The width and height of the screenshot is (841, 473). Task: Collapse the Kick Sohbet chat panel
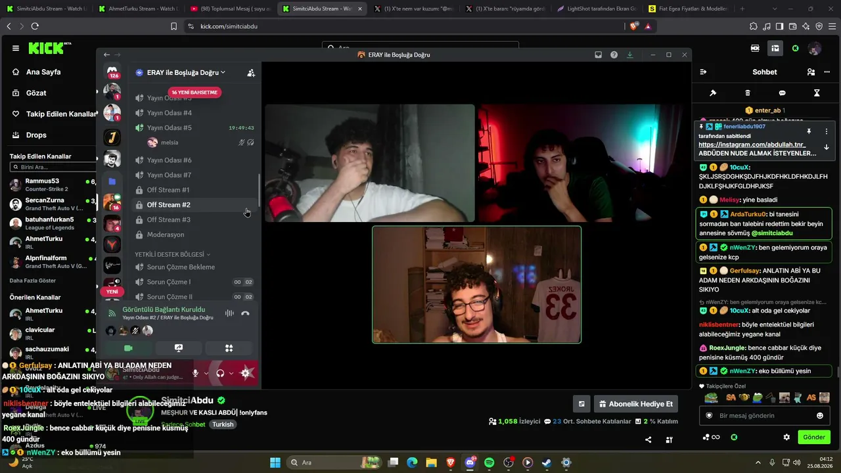pyautogui.click(x=703, y=72)
